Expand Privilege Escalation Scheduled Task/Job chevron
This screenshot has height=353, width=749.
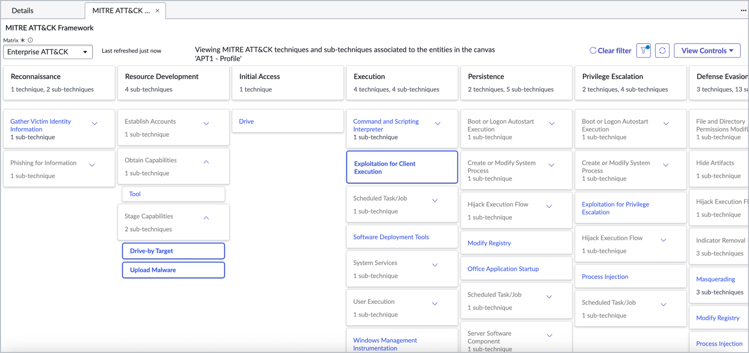(x=663, y=305)
